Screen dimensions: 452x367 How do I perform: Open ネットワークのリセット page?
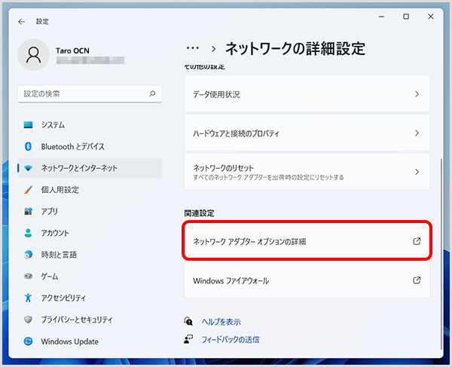(307, 173)
